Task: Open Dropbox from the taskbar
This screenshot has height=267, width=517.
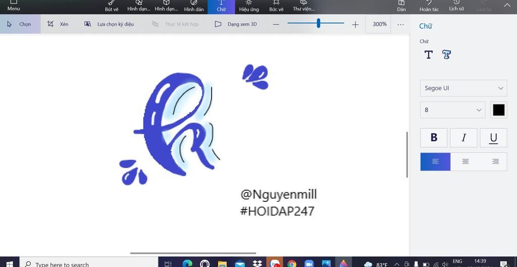Action: tap(257, 263)
